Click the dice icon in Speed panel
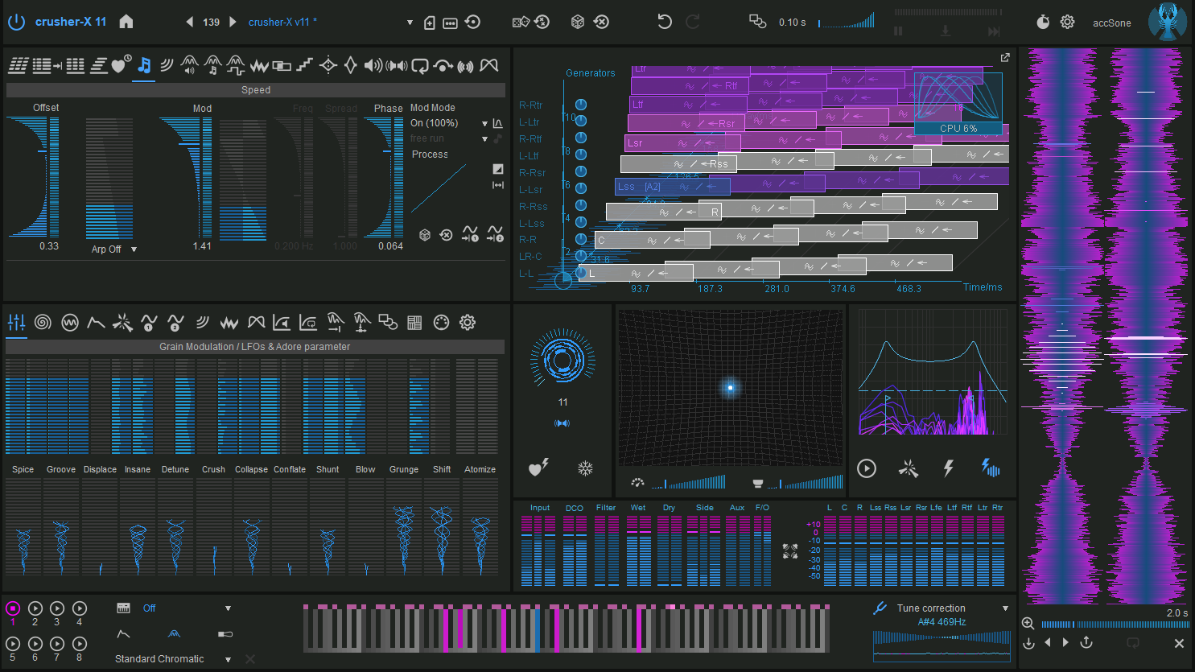 425,234
